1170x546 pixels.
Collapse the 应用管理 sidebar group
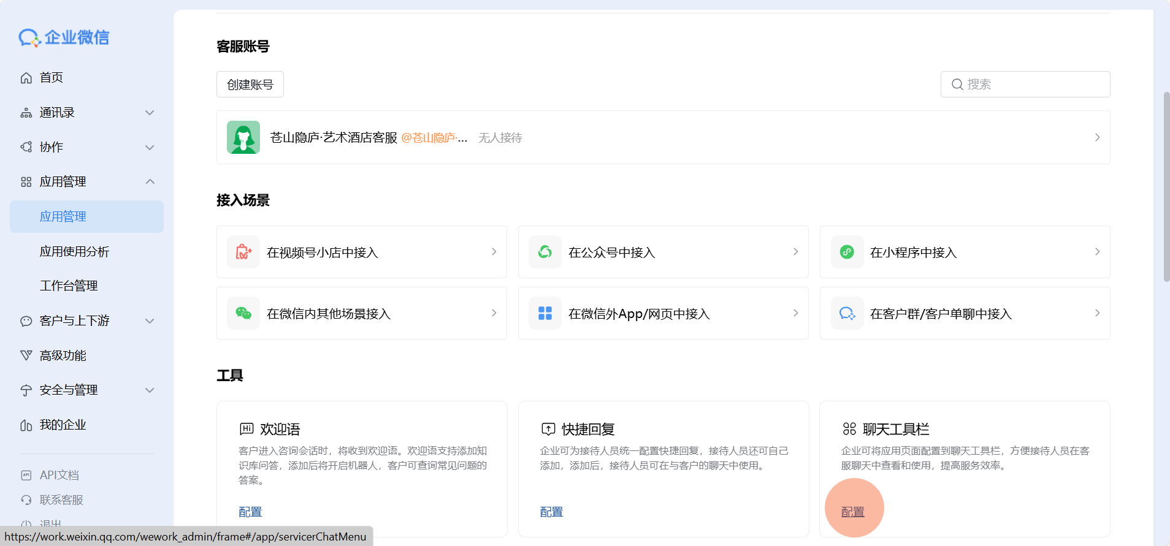coord(150,182)
